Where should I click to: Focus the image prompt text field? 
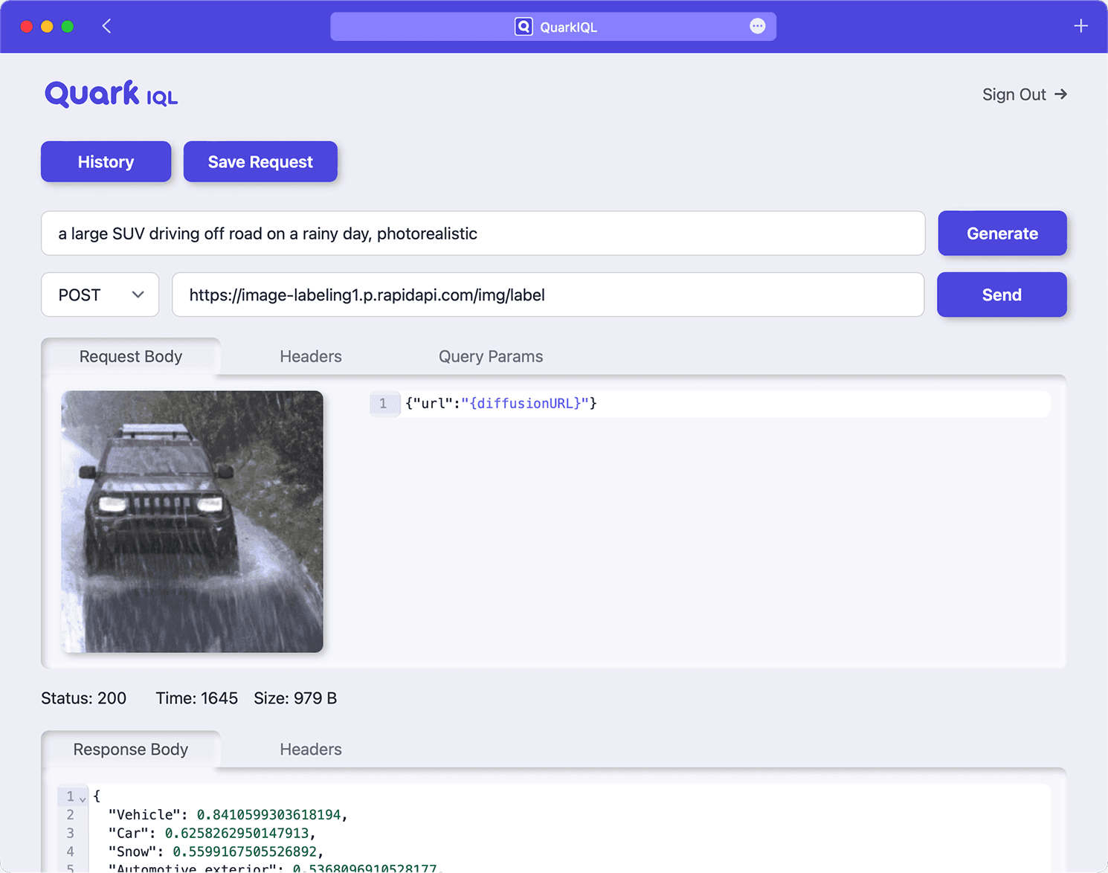coord(483,233)
